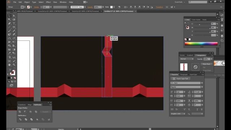The height and width of the screenshot is (130, 231).
Task: Open the Normal blending mode dropdown
Action: [x=187, y=59]
